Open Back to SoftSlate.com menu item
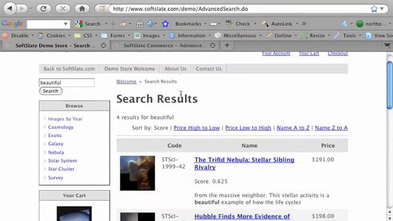Viewport: 393px width, 221px height. coord(69,69)
